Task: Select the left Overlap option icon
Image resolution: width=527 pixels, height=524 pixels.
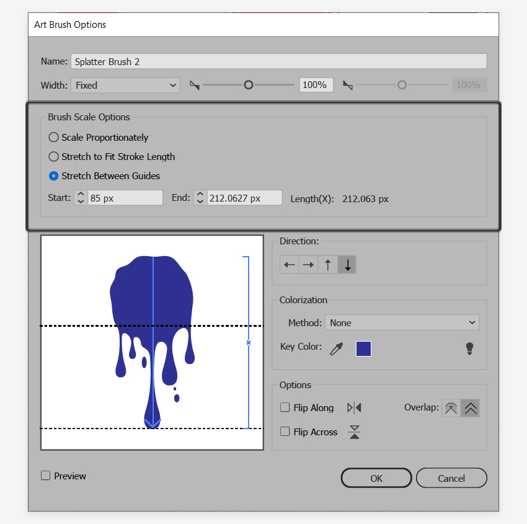Action: tap(451, 407)
